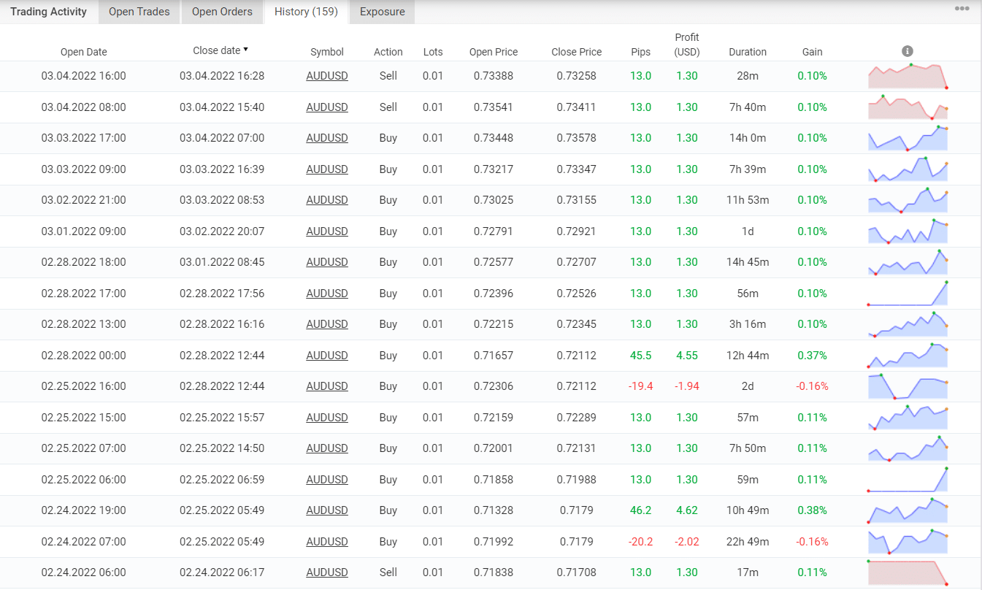Click the 46.2 pips value

coord(640,510)
